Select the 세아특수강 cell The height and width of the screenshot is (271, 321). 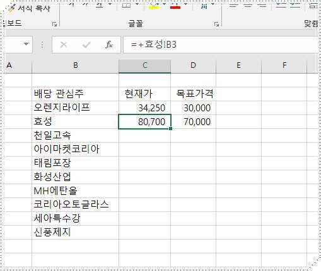click(75, 218)
